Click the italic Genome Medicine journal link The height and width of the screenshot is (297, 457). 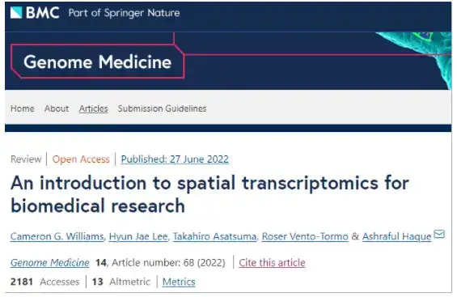(x=50, y=263)
